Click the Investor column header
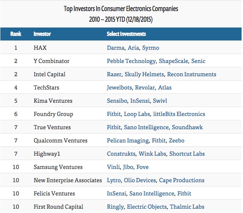The height and width of the screenshot is (213, 243). tap(42, 34)
